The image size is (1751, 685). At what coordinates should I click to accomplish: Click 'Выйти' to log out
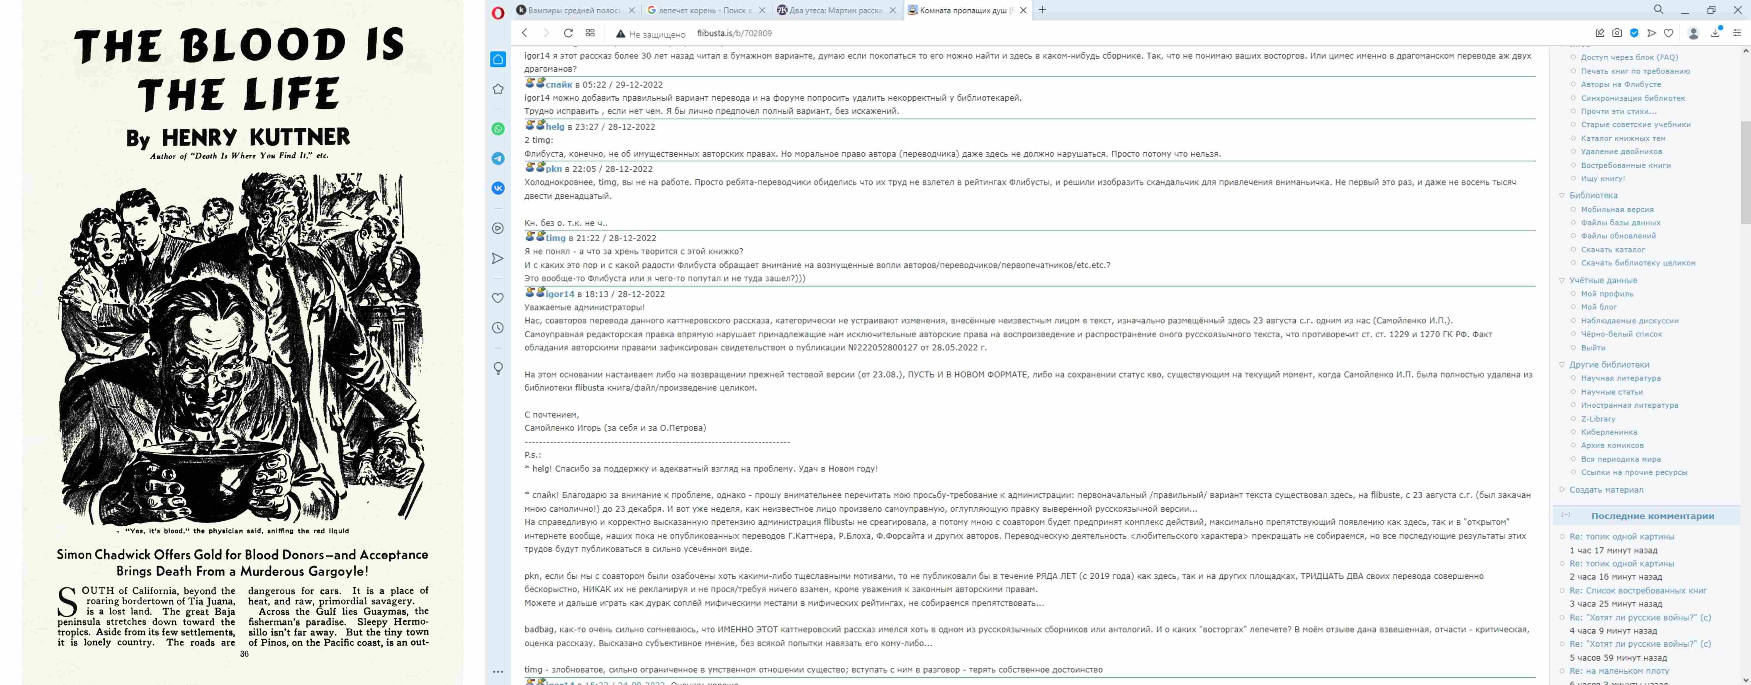[x=1593, y=348]
